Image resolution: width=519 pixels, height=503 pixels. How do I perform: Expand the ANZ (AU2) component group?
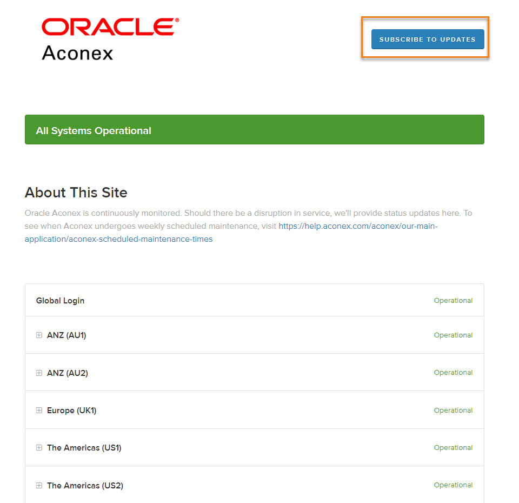click(39, 373)
